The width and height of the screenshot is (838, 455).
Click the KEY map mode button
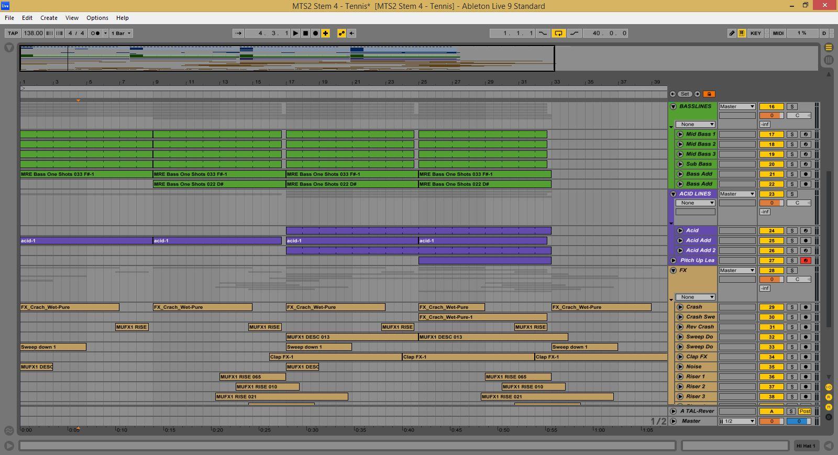tap(755, 33)
